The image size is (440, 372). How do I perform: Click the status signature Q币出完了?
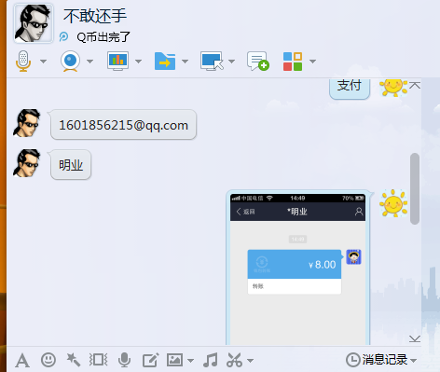pos(103,37)
